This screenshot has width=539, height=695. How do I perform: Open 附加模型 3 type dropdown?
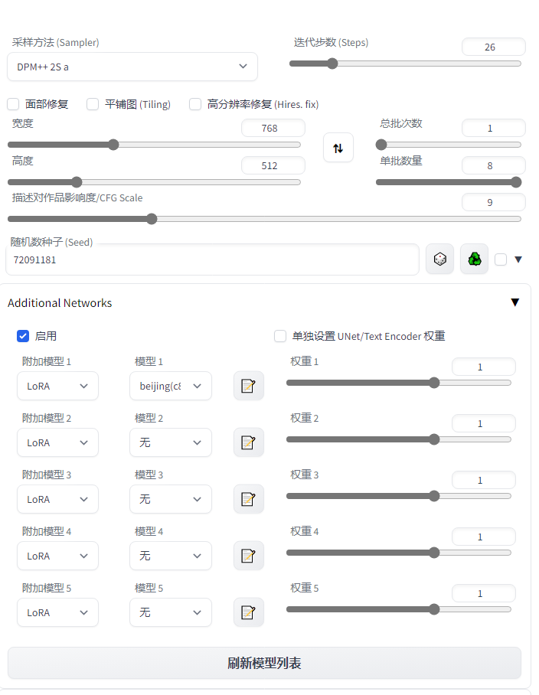click(57, 499)
